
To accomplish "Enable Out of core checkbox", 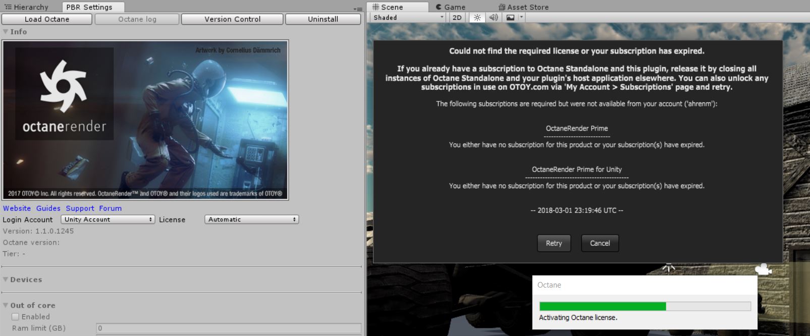I will (x=15, y=317).
